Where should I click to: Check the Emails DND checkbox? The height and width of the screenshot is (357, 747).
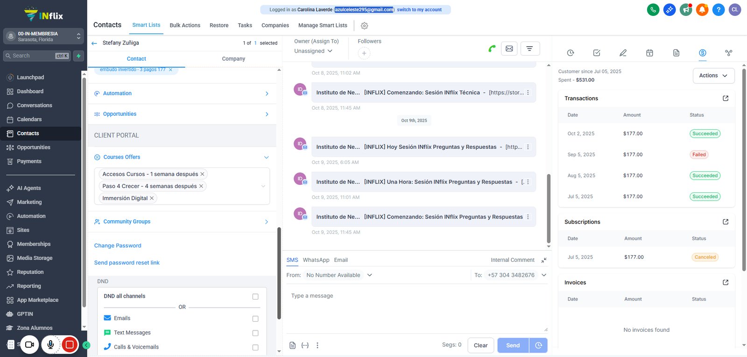click(255, 319)
